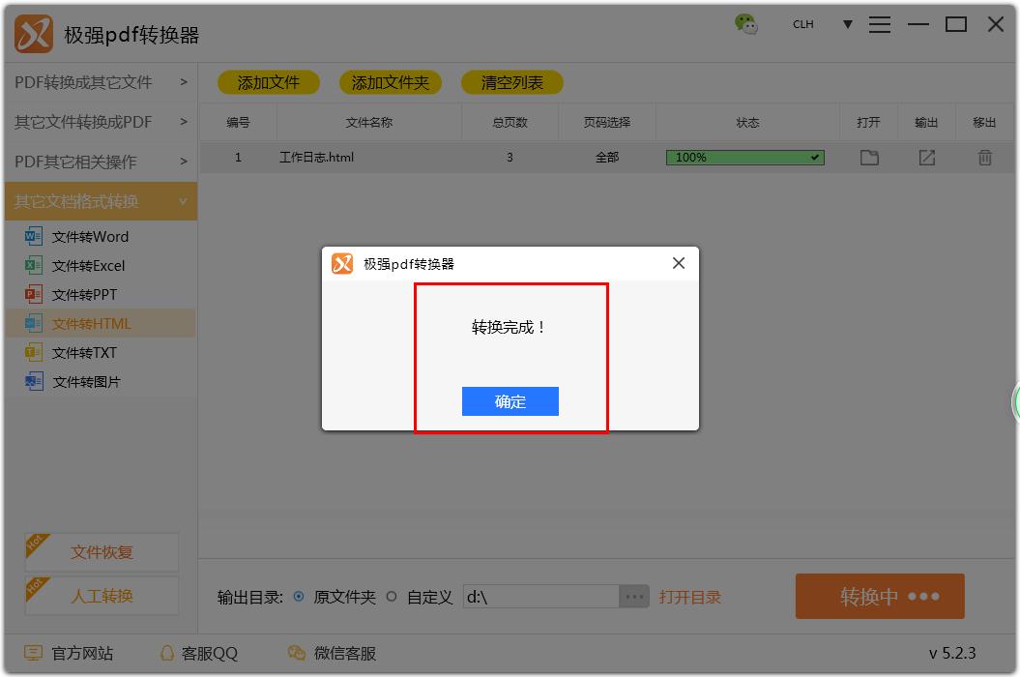Click the 输出 icon for 工作日志.html
The image size is (1020, 677).
click(926, 157)
